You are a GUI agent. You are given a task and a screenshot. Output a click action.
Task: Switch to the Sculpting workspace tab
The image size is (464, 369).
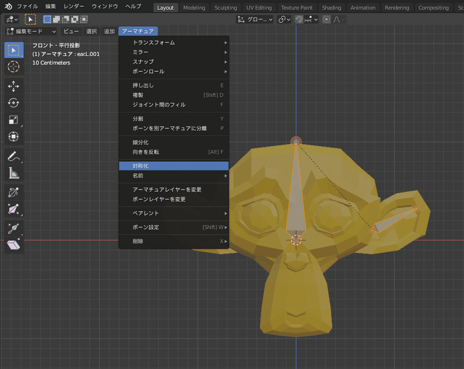click(x=226, y=8)
